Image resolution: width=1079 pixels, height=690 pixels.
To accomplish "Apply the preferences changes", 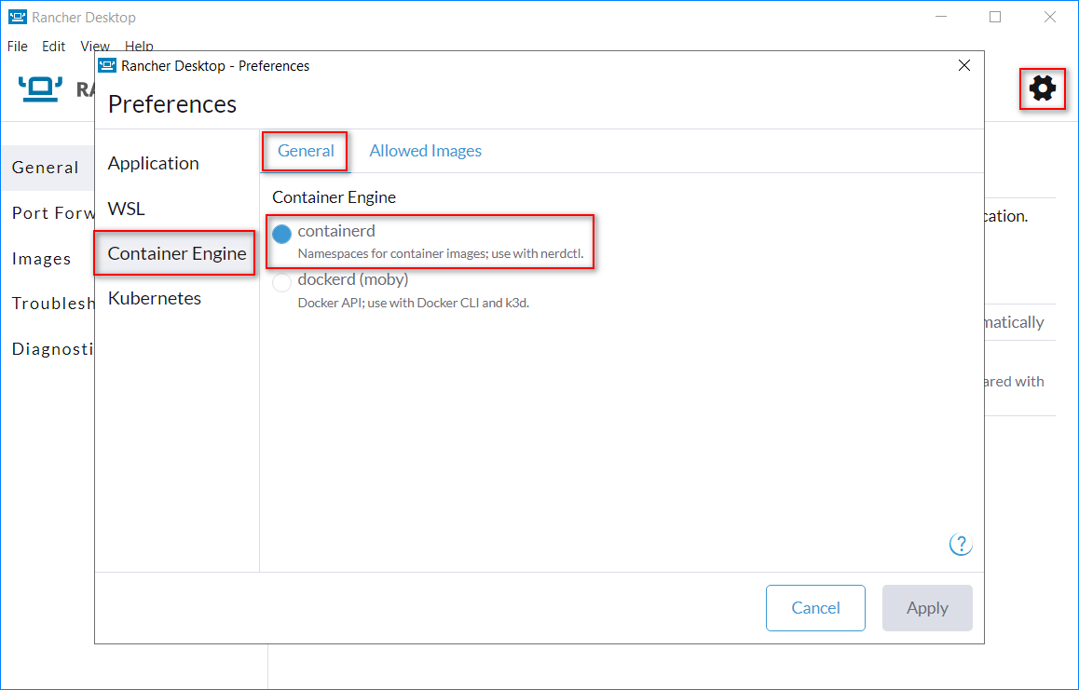I will tap(927, 607).
